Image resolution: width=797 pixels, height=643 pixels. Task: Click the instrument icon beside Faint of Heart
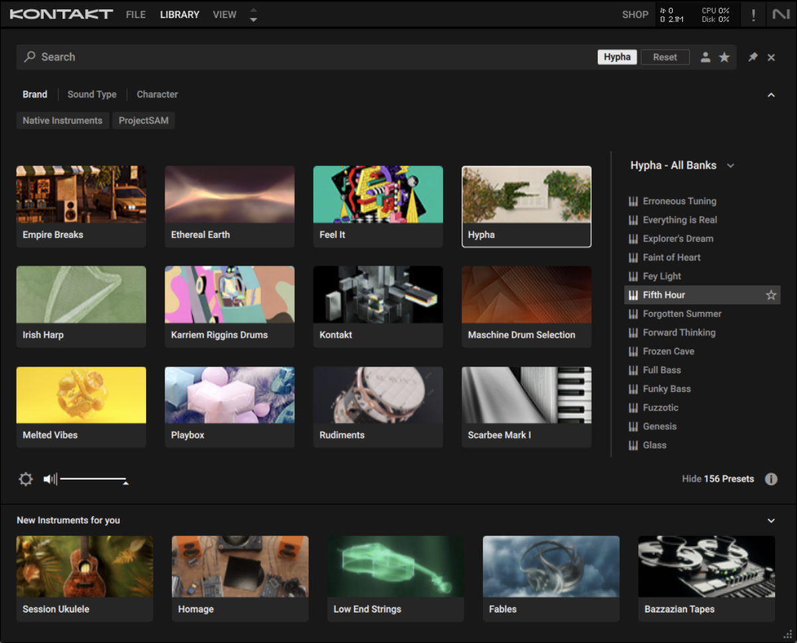coord(633,258)
